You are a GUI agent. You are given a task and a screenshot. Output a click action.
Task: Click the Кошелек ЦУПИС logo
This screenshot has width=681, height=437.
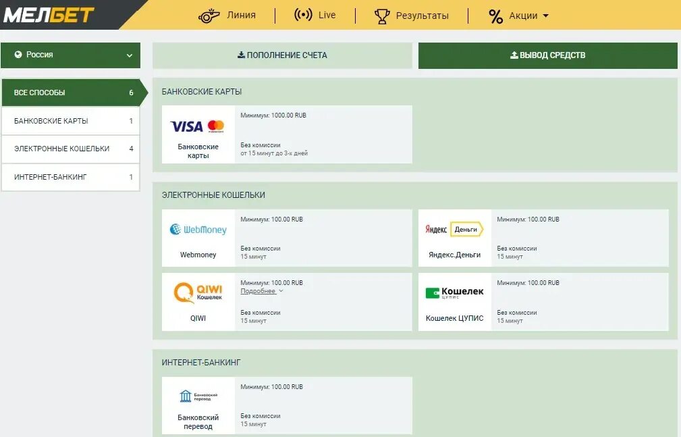tap(454, 292)
